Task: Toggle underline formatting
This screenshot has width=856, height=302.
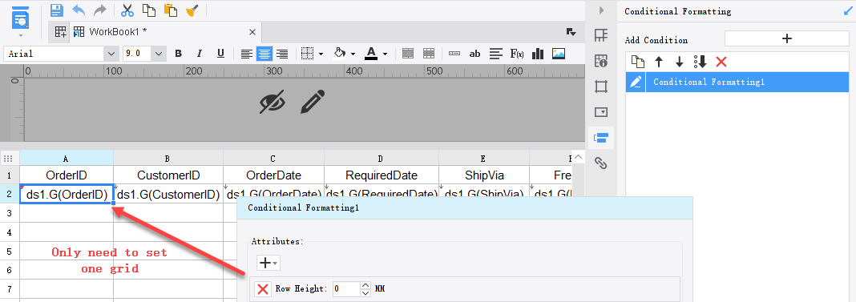Action: pos(220,54)
